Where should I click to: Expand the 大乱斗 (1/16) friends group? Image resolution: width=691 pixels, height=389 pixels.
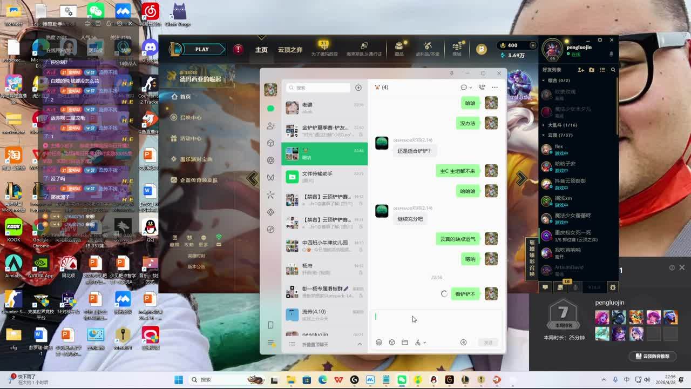point(544,125)
